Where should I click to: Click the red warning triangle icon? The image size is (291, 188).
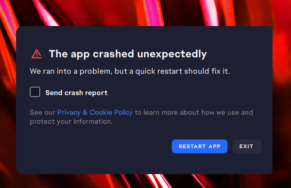click(x=37, y=54)
